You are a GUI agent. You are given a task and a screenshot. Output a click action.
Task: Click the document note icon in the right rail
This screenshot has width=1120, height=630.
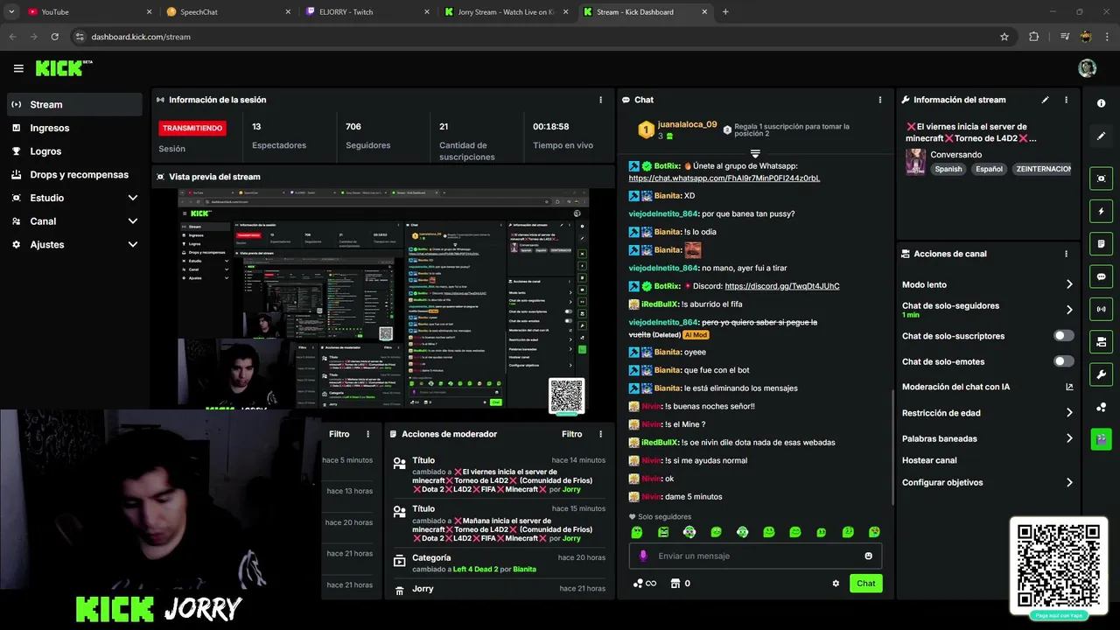[1101, 243]
